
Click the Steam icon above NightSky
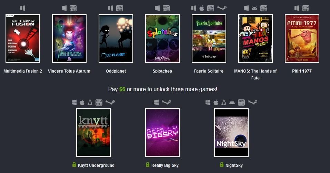pos(252,102)
